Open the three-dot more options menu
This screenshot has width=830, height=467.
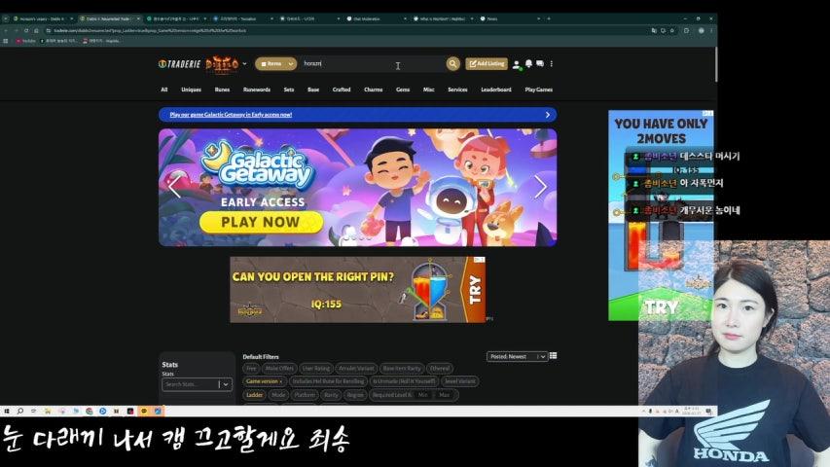pyautogui.click(x=552, y=64)
